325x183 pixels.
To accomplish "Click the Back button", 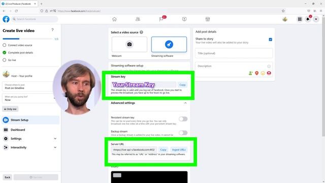I will point(8,177).
